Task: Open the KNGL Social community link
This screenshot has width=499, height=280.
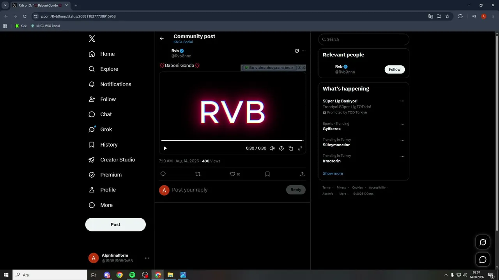Action: (x=183, y=42)
